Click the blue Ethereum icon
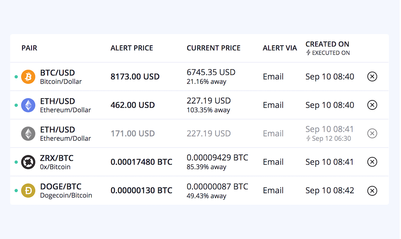Viewport: 401px width, 239px height. 28,105
